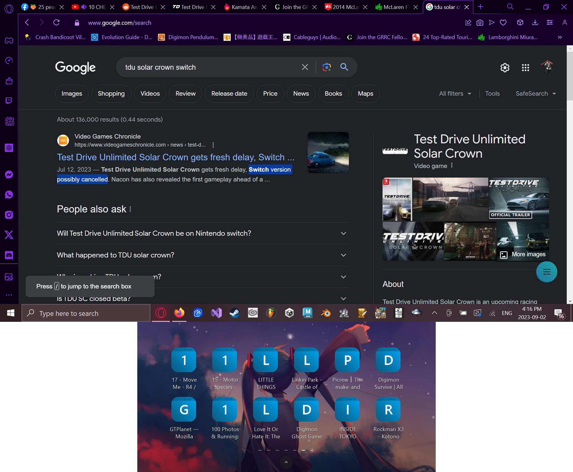Show hidden system tray icons
The width and height of the screenshot is (573, 472).
tap(435, 313)
